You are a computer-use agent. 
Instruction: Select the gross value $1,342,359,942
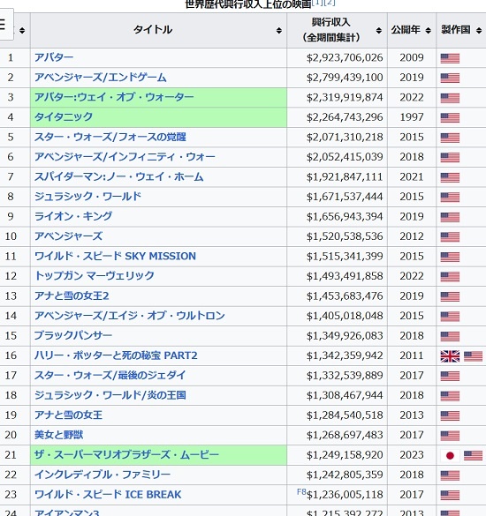point(345,355)
